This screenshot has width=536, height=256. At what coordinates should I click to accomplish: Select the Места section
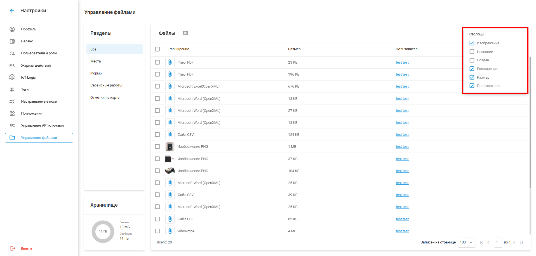(95, 61)
